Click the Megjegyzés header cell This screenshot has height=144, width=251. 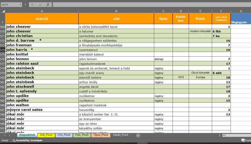[241, 18]
